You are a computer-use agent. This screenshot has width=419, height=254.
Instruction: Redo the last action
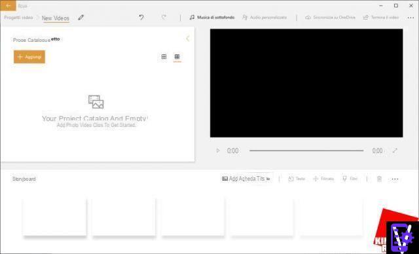click(164, 18)
